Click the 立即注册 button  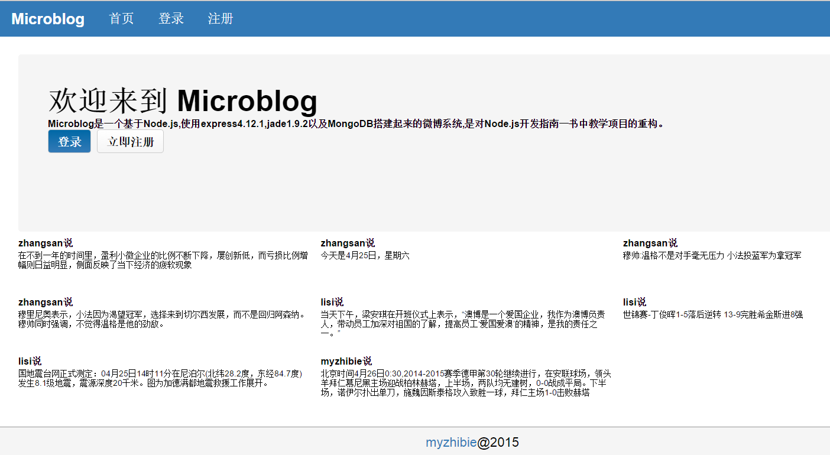130,142
